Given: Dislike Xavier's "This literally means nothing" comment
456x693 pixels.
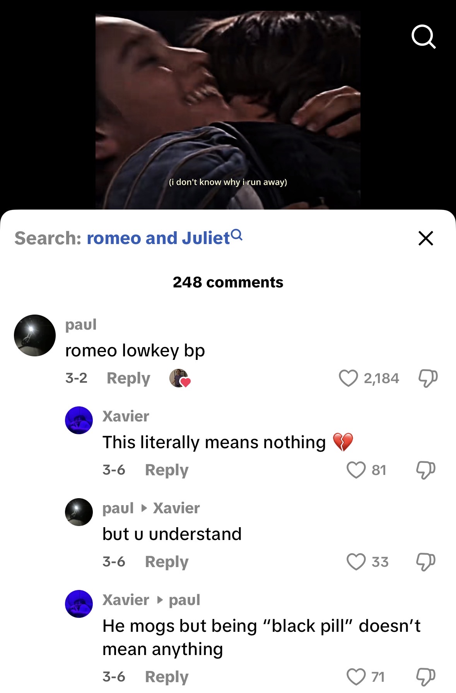Looking at the screenshot, I should point(425,470).
